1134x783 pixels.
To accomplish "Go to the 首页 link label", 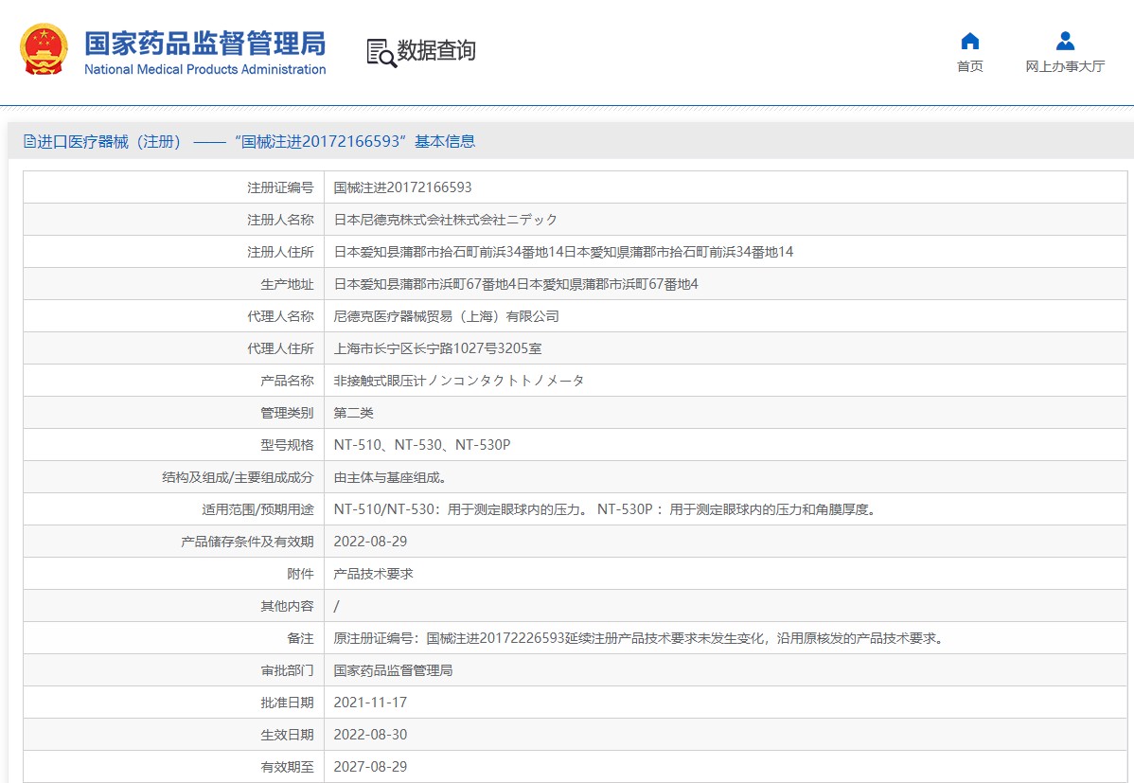I will coord(970,66).
